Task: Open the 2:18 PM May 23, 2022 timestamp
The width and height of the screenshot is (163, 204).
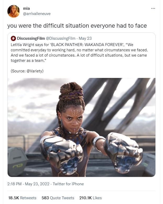Action: (28, 184)
